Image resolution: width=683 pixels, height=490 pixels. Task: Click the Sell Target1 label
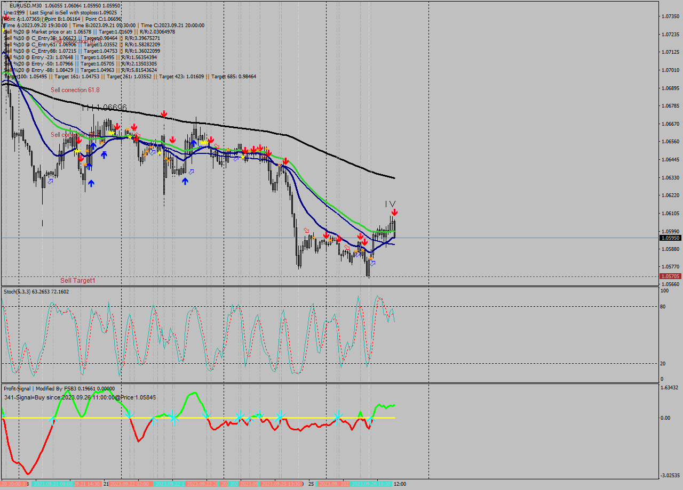point(78,280)
